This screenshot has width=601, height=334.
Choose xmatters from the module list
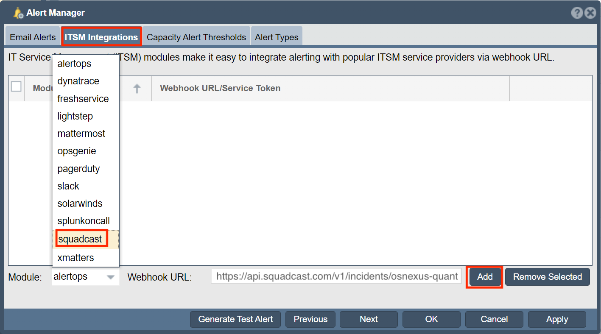pos(86,258)
